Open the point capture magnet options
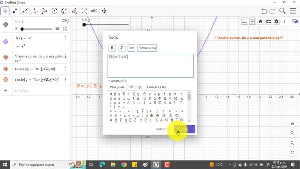Viewport: 300px width, 169px height. (269, 22)
